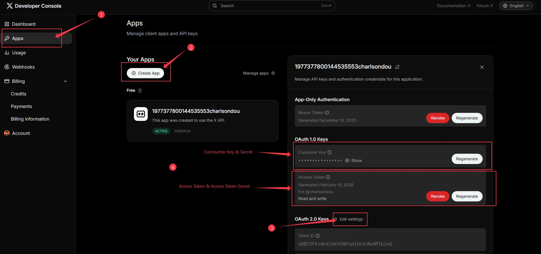Image resolution: width=541 pixels, height=254 pixels.
Task: Click Bearer Token info icon
Action: tap(327, 113)
